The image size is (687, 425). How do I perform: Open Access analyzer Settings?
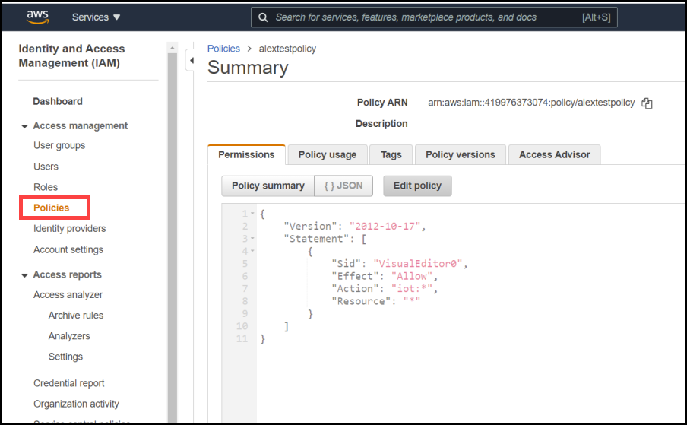(65, 357)
